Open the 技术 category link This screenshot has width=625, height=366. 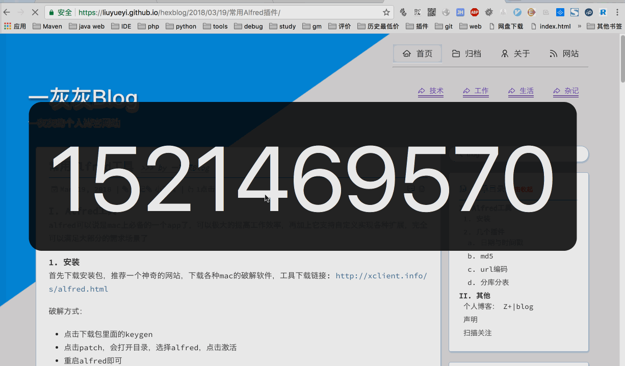coord(431,91)
